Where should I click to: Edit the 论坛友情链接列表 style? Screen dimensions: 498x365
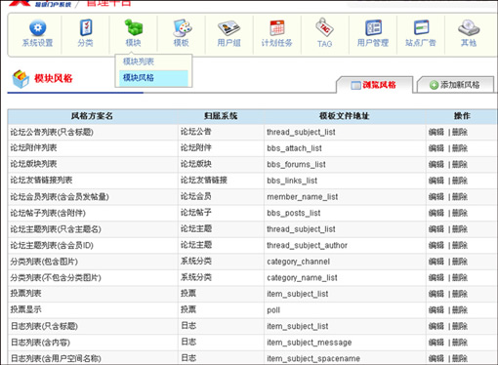coord(436,181)
